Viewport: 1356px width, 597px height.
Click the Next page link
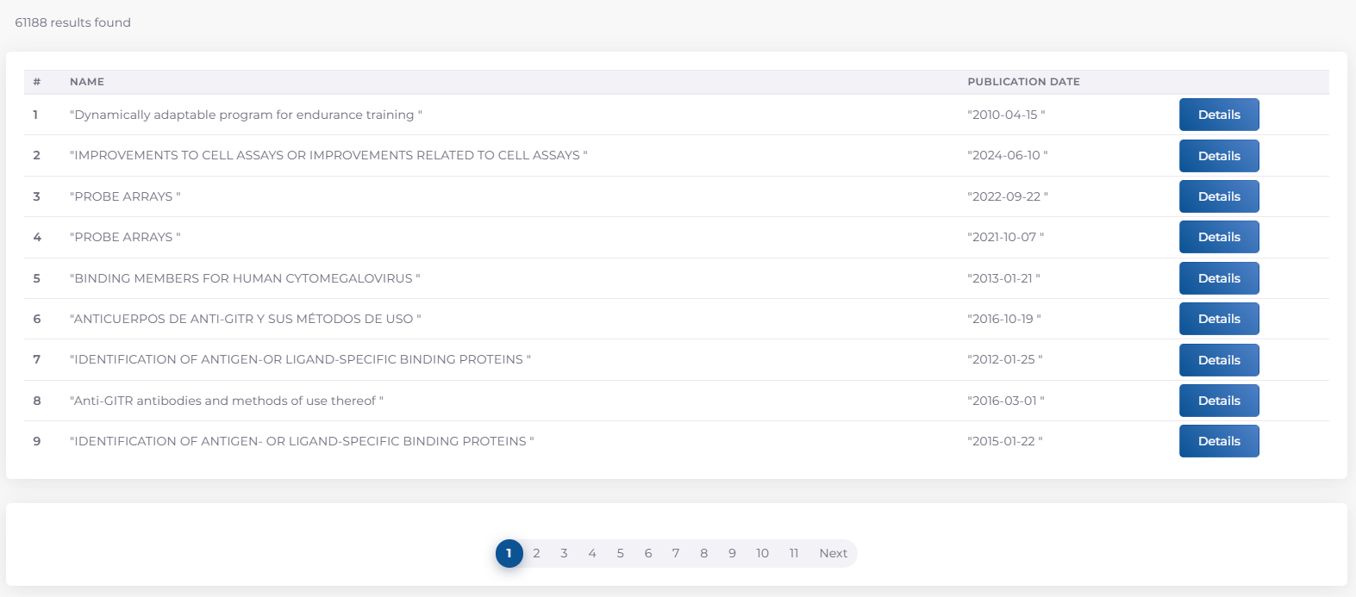[833, 553]
